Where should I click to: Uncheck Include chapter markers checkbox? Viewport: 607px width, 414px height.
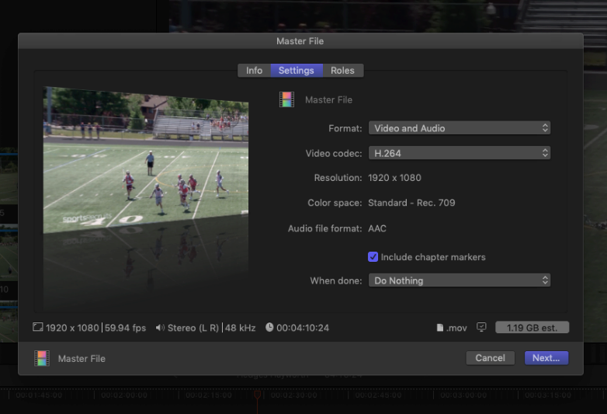tap(373, 257)
